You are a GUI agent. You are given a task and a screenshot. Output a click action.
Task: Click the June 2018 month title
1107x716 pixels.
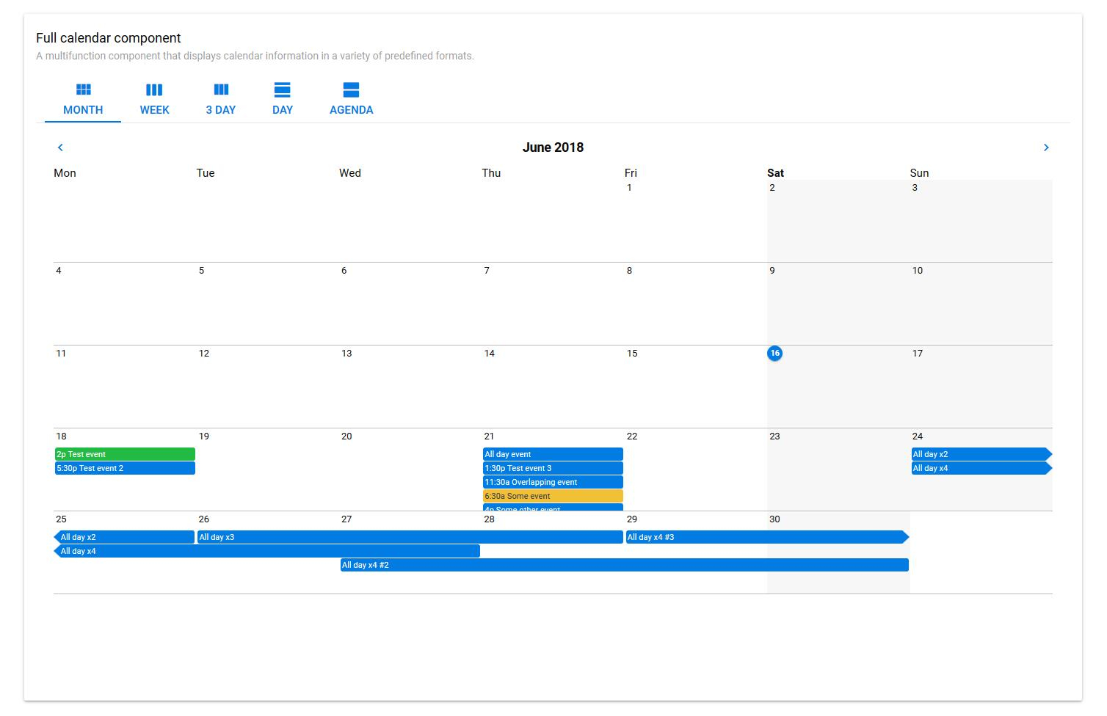553,147
